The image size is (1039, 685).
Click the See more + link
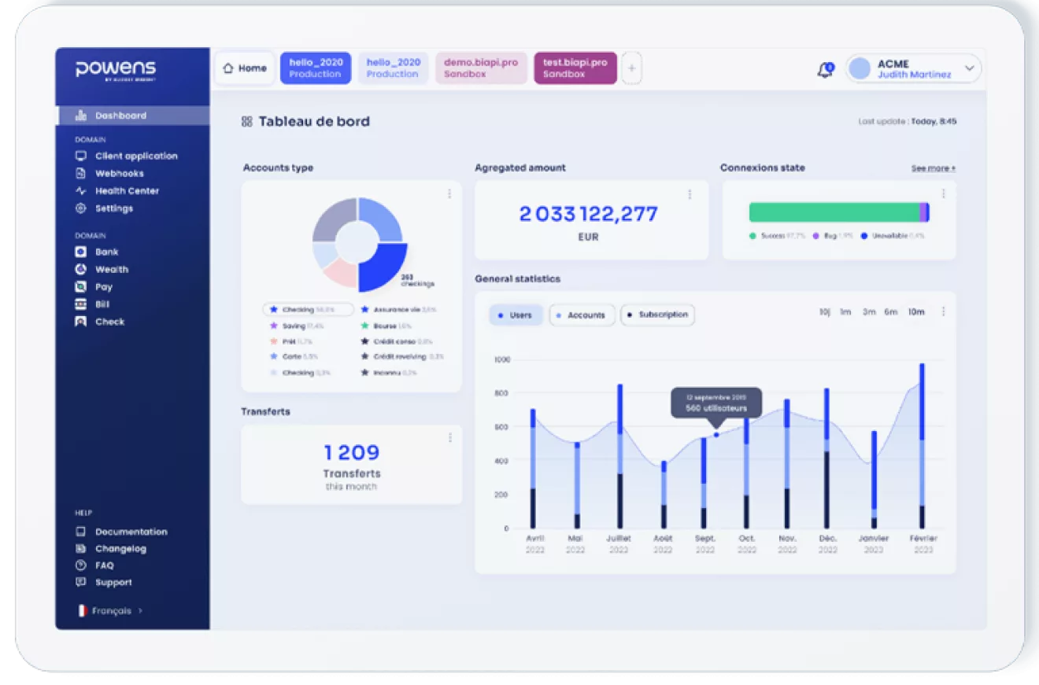[x=934, y=168]
